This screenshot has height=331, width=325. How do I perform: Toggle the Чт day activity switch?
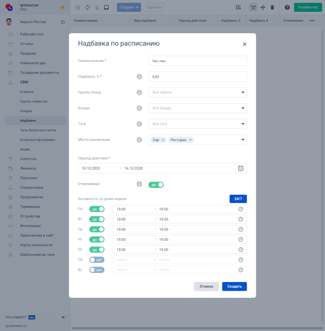tap(97, 240)
